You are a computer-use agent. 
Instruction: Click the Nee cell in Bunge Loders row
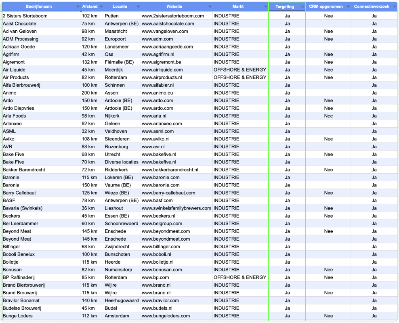[x=328, y=316]
